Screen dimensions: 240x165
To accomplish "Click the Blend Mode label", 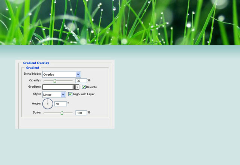I will coord(32,73).
